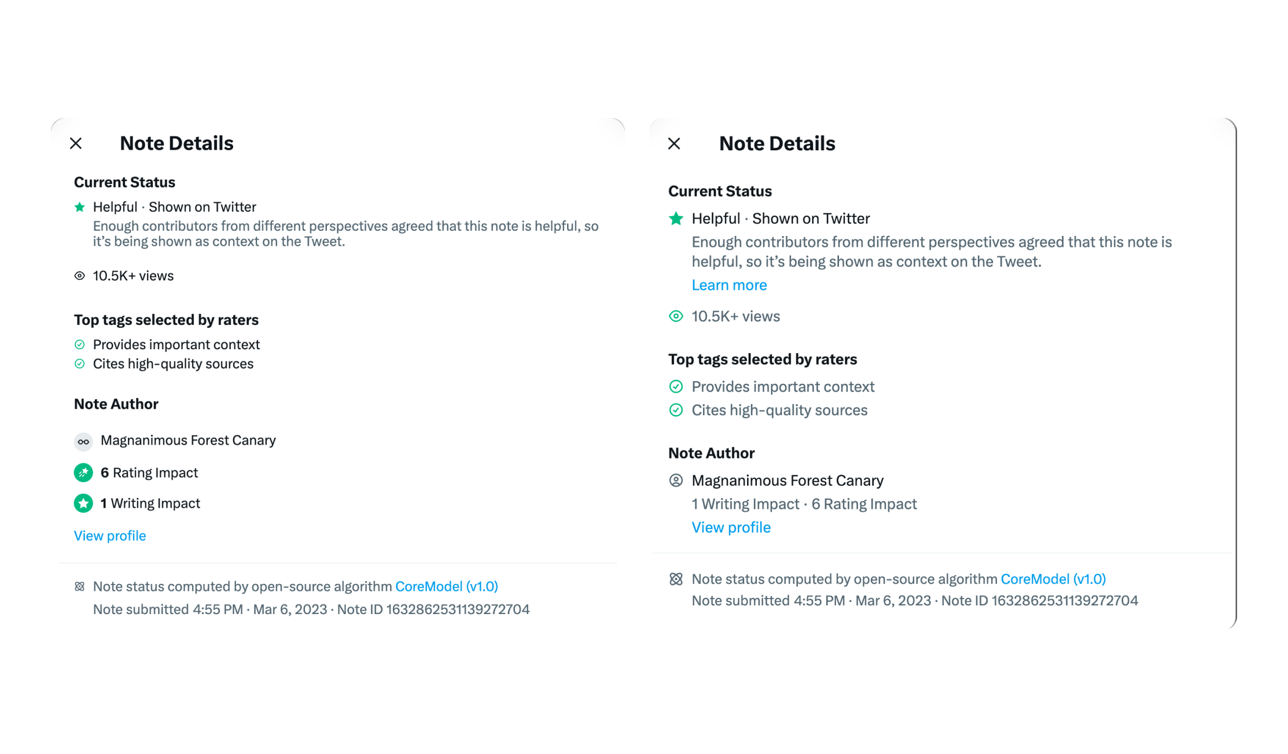Click the green Helpful star in right panel
Viewport: 1288px width, 754px height.
[x=676, y=219]
